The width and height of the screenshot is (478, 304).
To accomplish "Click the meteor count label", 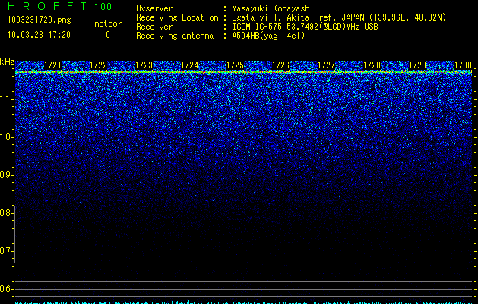I will click(108, 24).
